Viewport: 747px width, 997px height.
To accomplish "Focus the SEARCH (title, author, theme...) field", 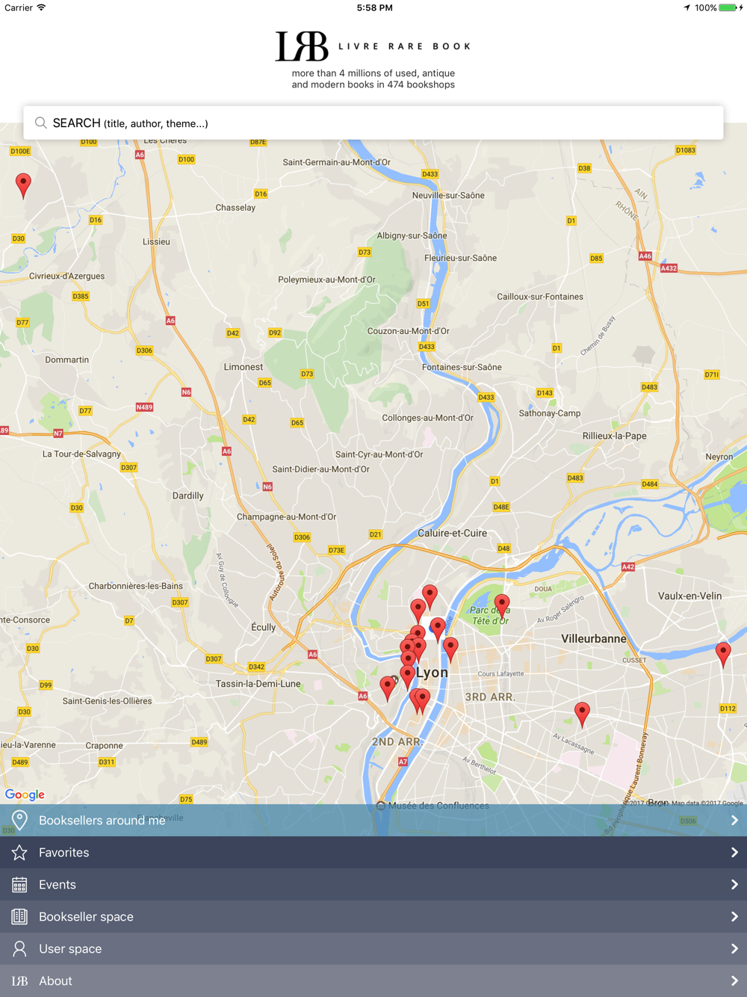I will 373,123.
